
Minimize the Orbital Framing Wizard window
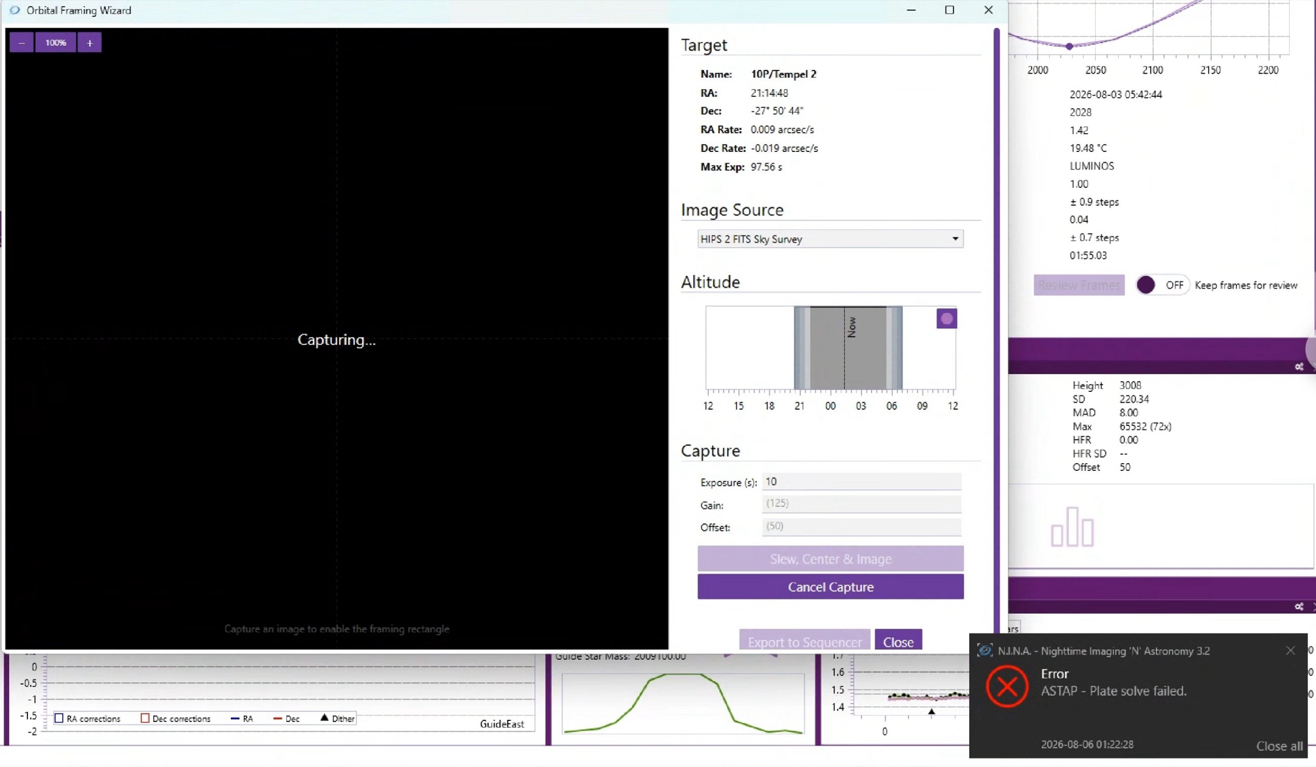911,10
